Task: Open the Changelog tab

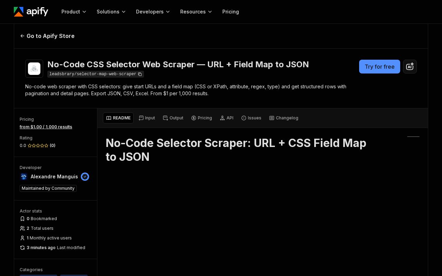Action: pyautogui.click(x=284, y=118)
